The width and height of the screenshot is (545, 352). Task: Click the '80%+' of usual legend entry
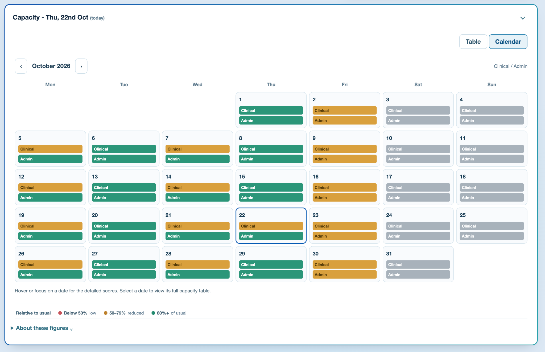tap(169, 313)
